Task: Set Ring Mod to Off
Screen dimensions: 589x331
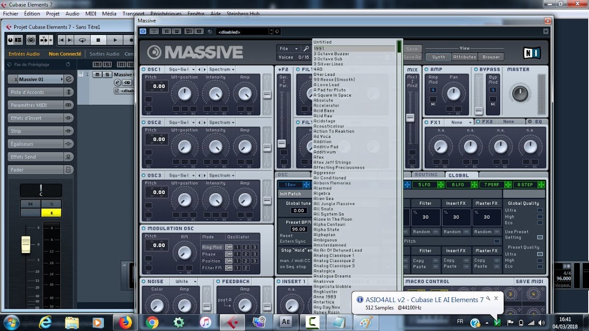Action: pyautogui.click(x=229, y=247)
